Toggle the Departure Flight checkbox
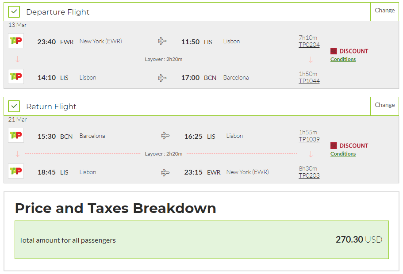 point(14,12)
